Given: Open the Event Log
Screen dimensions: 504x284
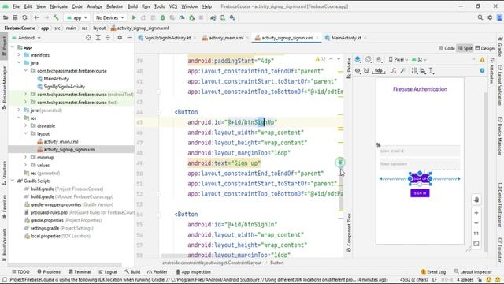Looking at the screenshot, I should click(x=433, y=271).
